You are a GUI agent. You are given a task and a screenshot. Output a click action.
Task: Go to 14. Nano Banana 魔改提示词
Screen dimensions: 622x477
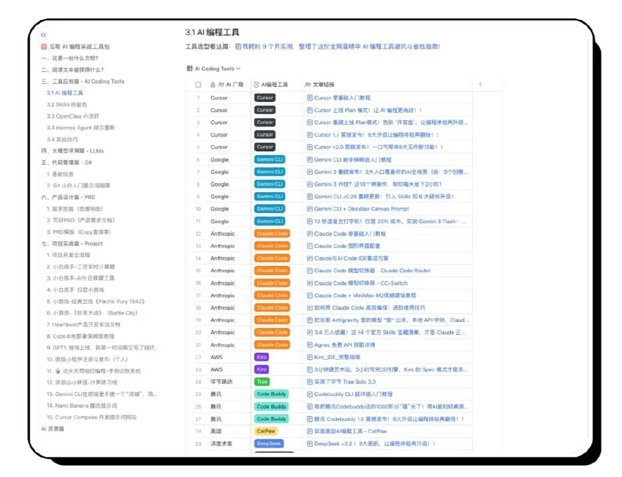pyautogui.click(x=82, y=406)
